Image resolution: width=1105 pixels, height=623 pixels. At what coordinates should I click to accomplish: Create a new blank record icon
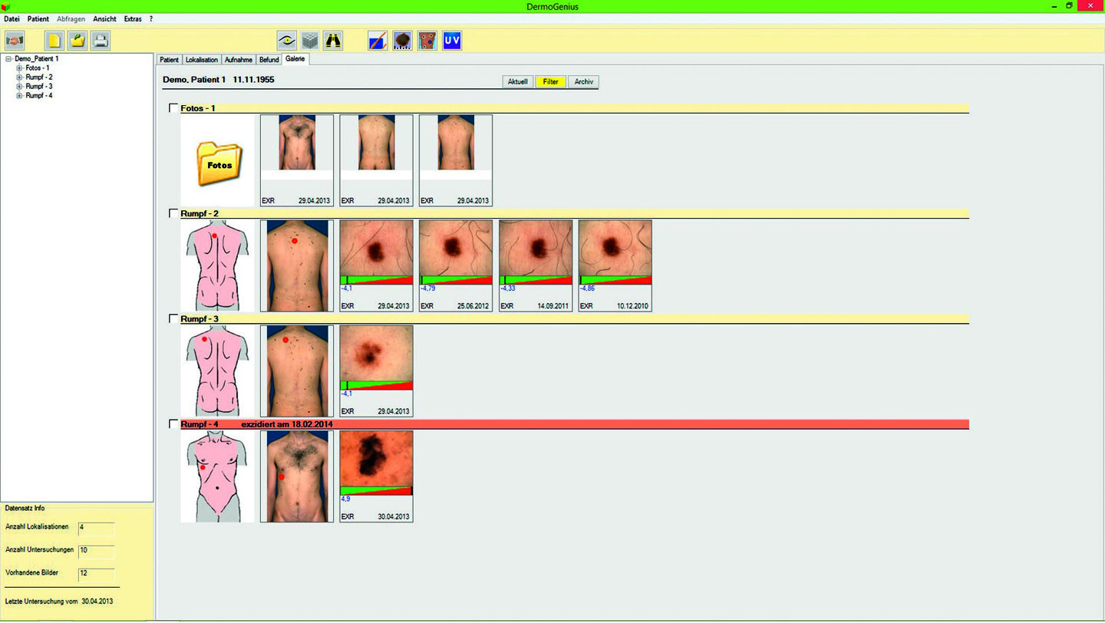(54, 41)
